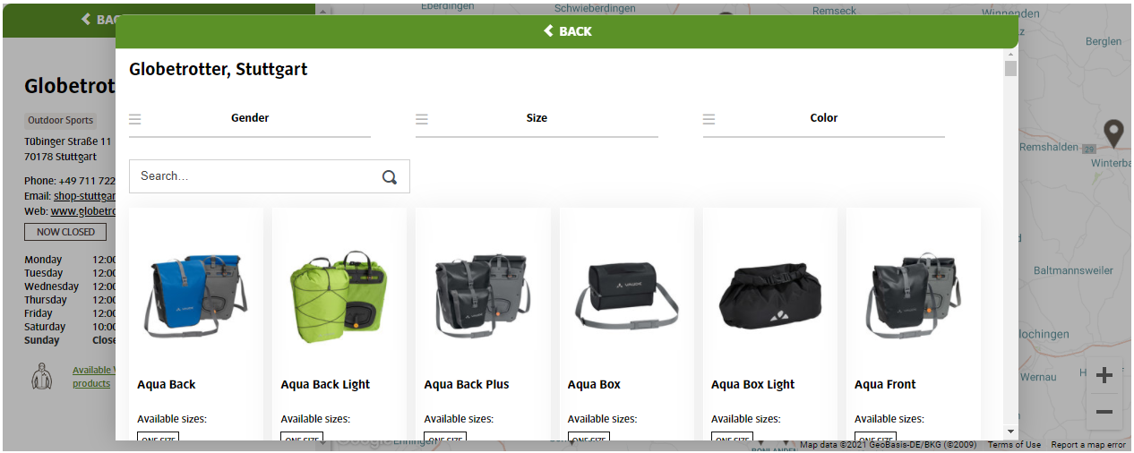The height and width of the screenshot is (453, 1134).
Task: Focus the product Search field
Action: click(x=270, y=176)
